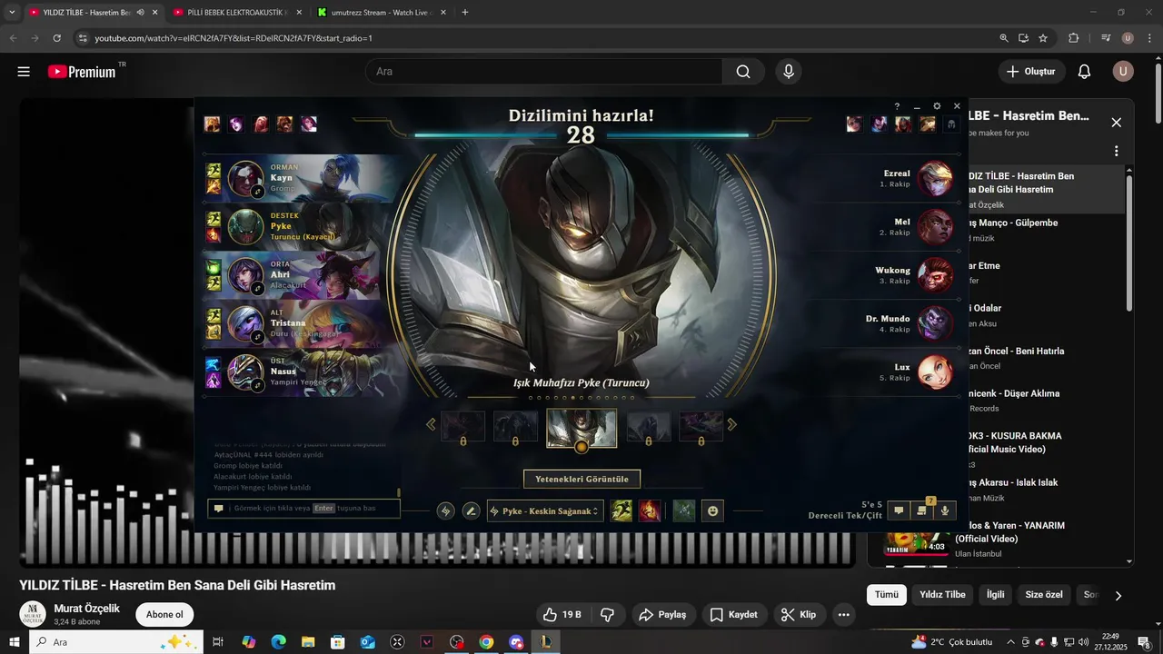1163x654 pixels.
Task: Click Dr. Mundo enemy portrait
Action: 935,323
